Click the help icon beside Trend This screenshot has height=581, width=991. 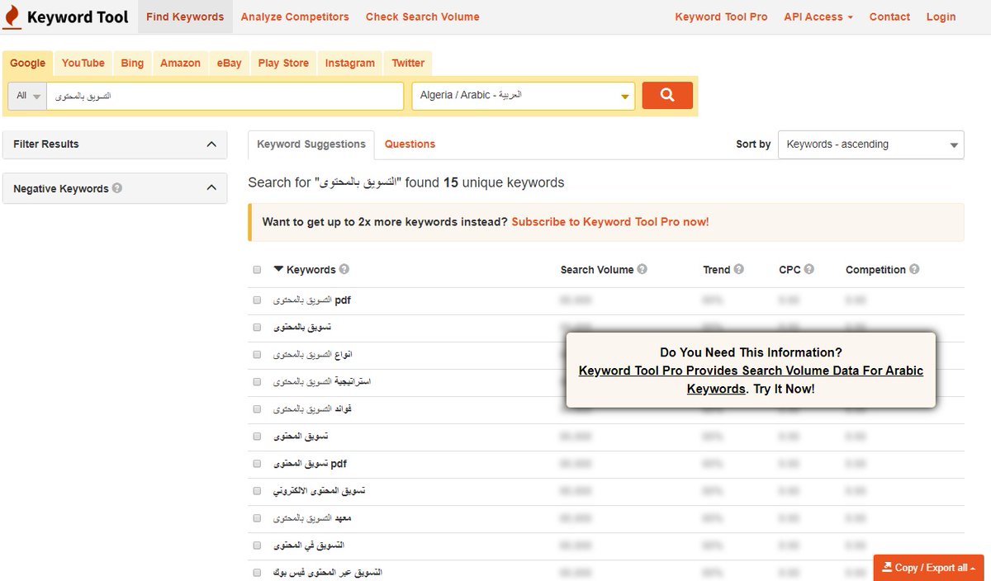738,269
